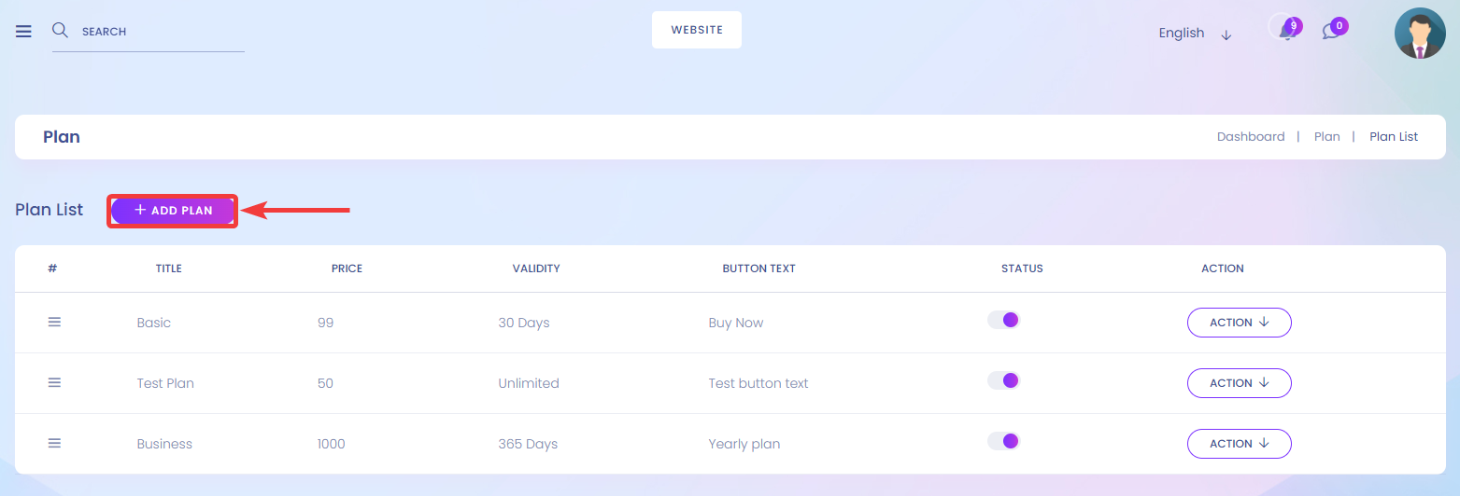The height and width of the screenshot is (496, 1460).
Task: Open the Action dropdown for Test Plan
Action: point(1239,383)
